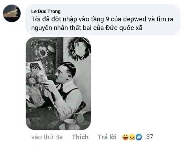The width and height of the screenshot is (196, 145).
Task: Open the timestamp "vào thứ Ba"
Action: (47, 137)
